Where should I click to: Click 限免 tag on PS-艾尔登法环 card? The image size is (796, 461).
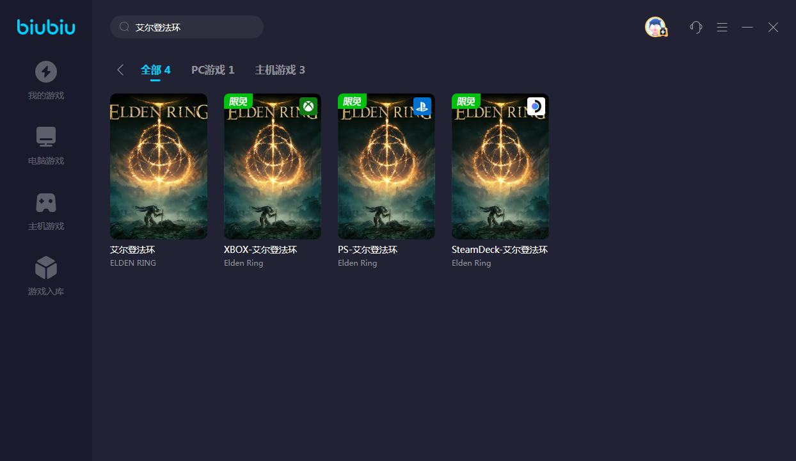click(352, 101)
